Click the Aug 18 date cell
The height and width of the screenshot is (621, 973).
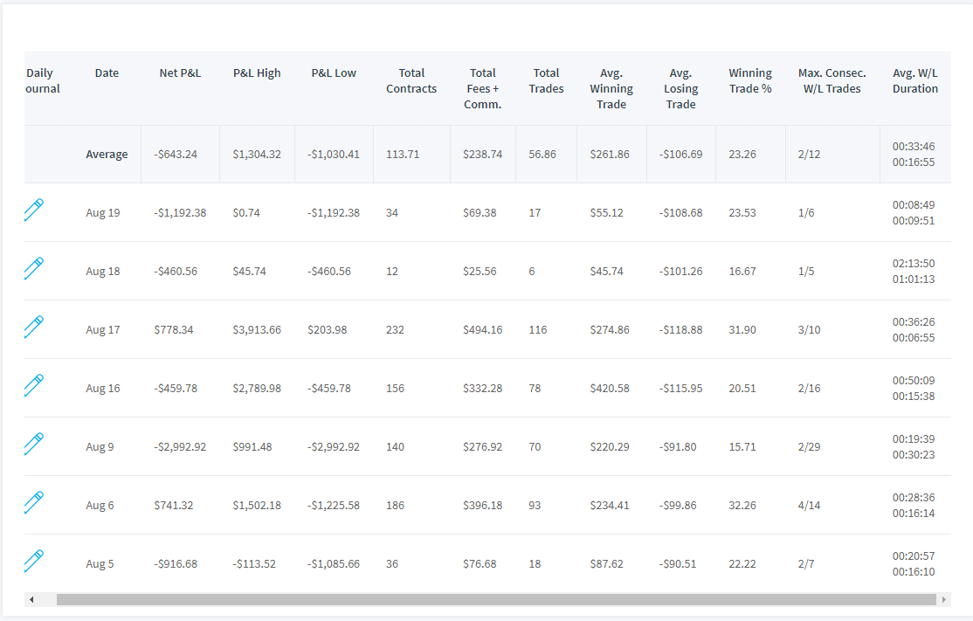(103, 272)
